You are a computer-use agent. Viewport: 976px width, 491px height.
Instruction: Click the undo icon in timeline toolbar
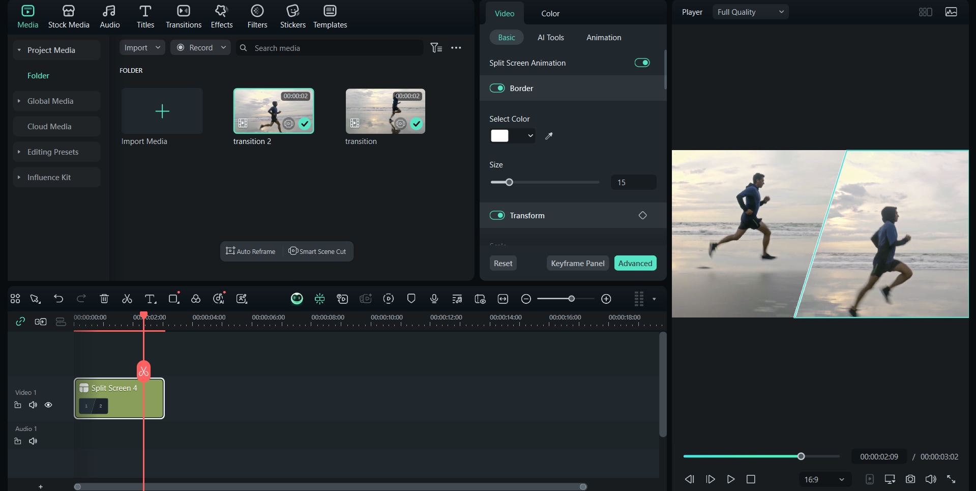(x=58, y=299)
